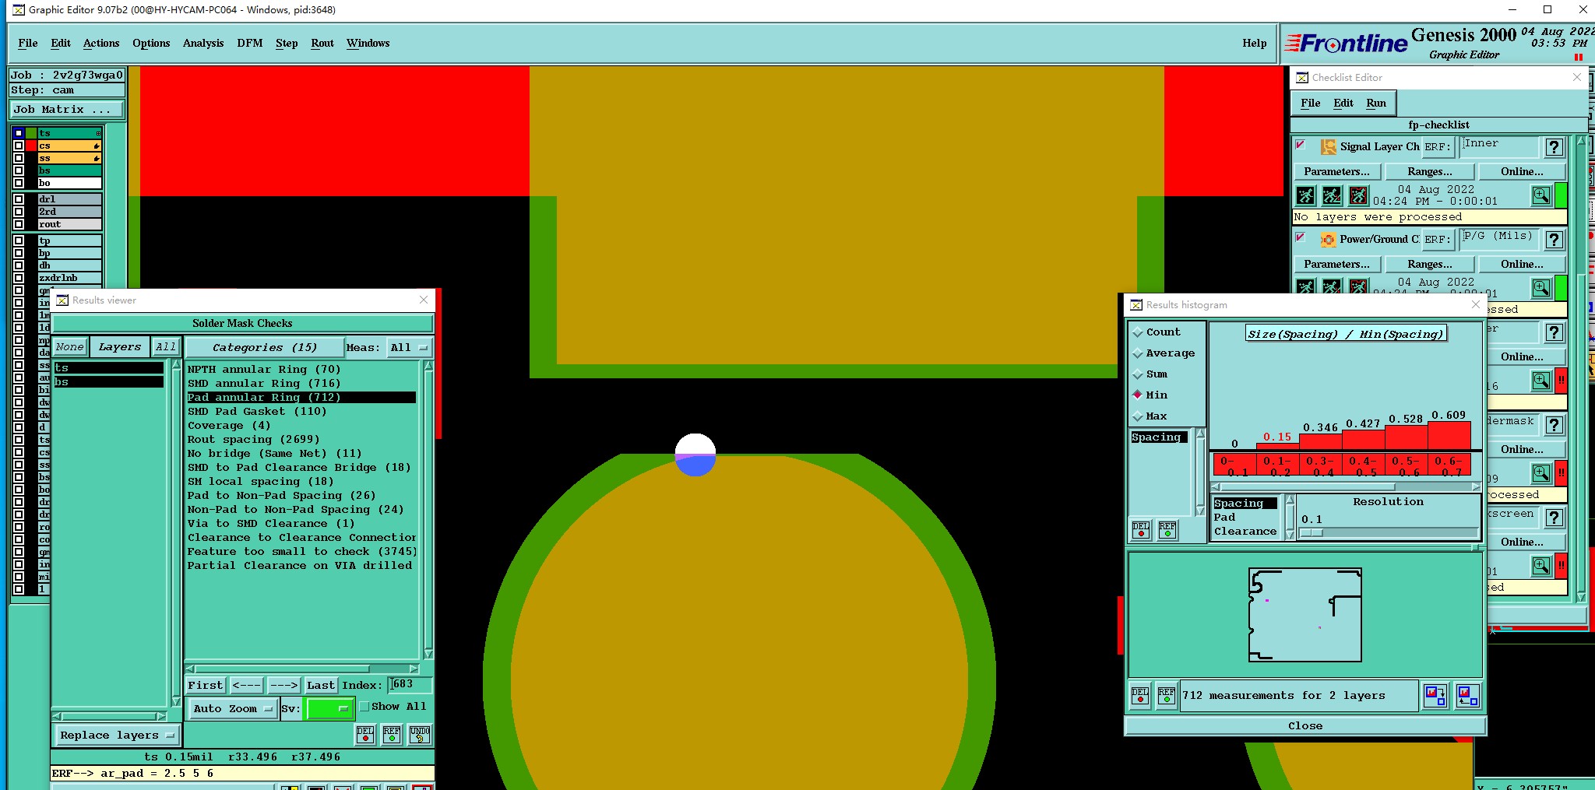This screenshot has width=1595, height=790.
Task: Open the Rout menu
Action: click(322, 44)
